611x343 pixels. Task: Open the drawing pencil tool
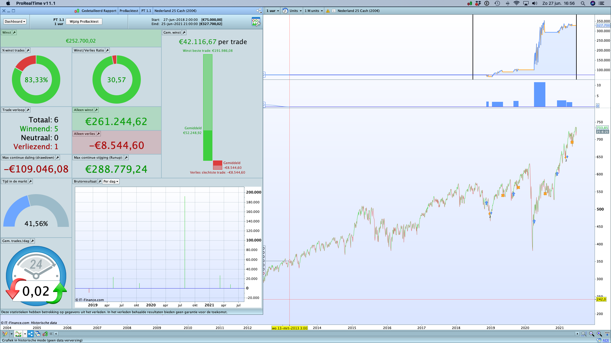4,334
